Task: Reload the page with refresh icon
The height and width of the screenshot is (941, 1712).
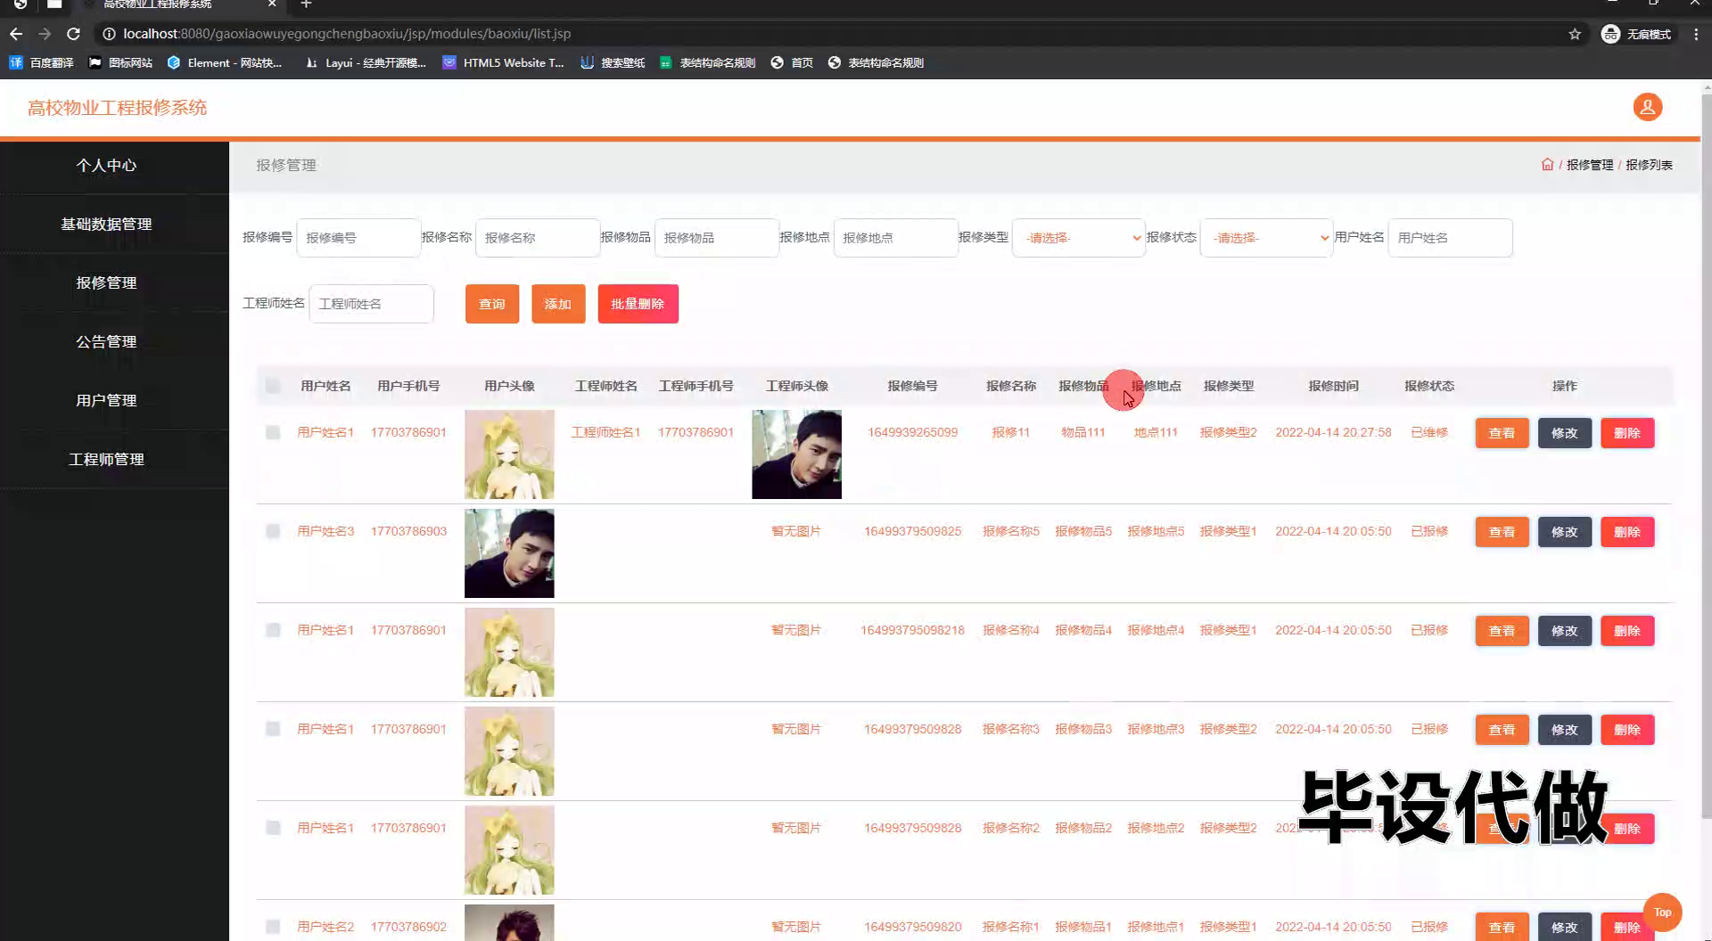Action: pyautogui.click(x=74, y=34)
